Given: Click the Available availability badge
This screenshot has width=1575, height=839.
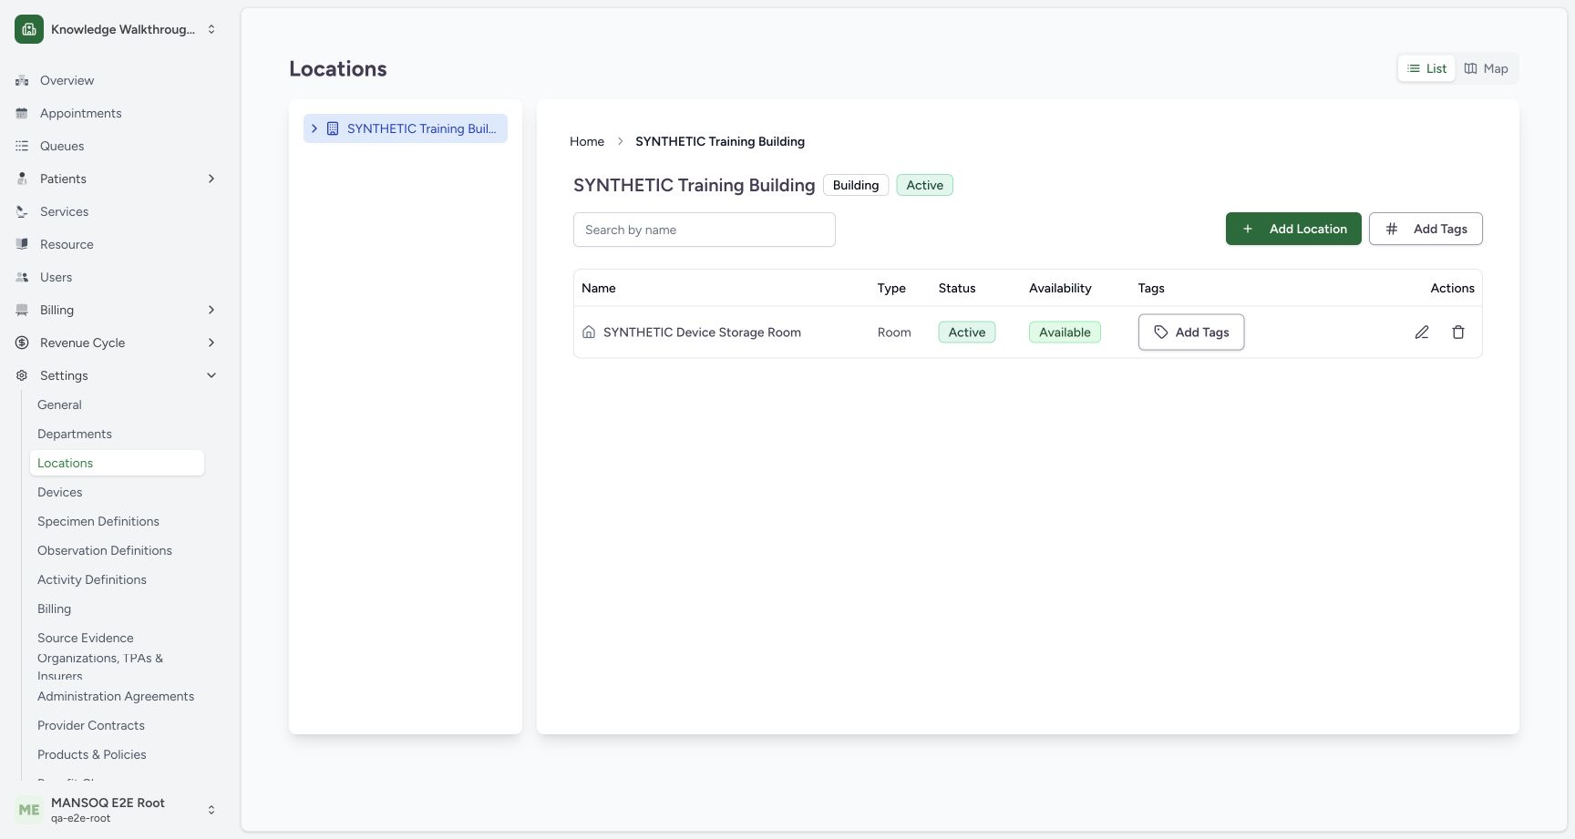Looking at the screenshot, I should coord(1065,333).
